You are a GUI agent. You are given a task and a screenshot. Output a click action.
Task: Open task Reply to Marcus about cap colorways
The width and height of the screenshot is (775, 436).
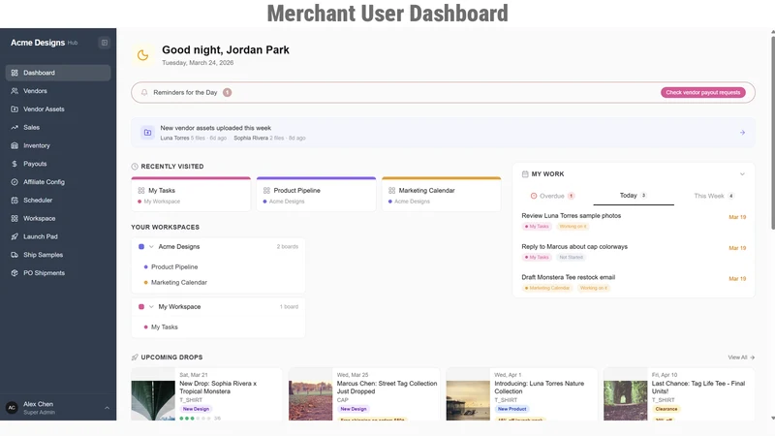pos(574,247)
